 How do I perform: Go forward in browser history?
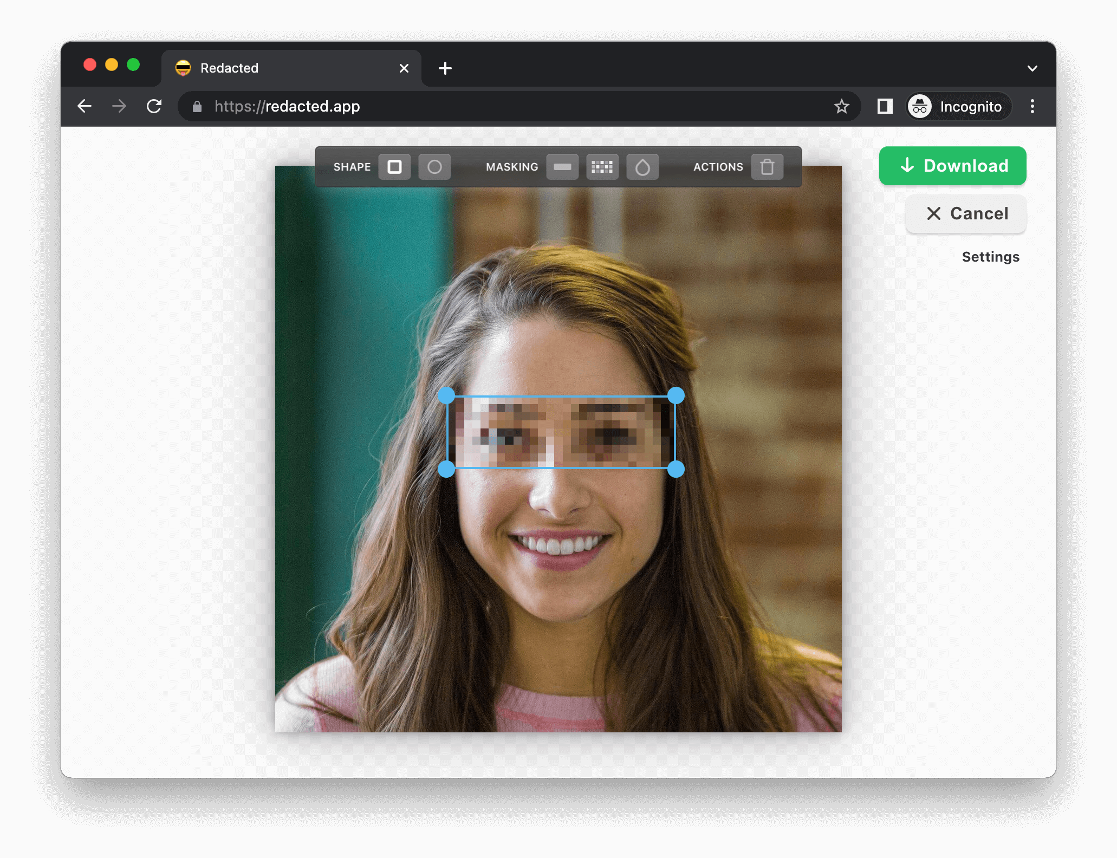point(119,106)
